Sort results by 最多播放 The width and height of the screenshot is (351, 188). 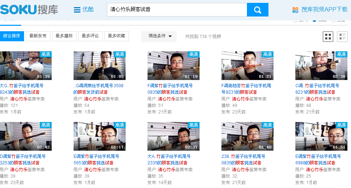[x=64, y=36]
